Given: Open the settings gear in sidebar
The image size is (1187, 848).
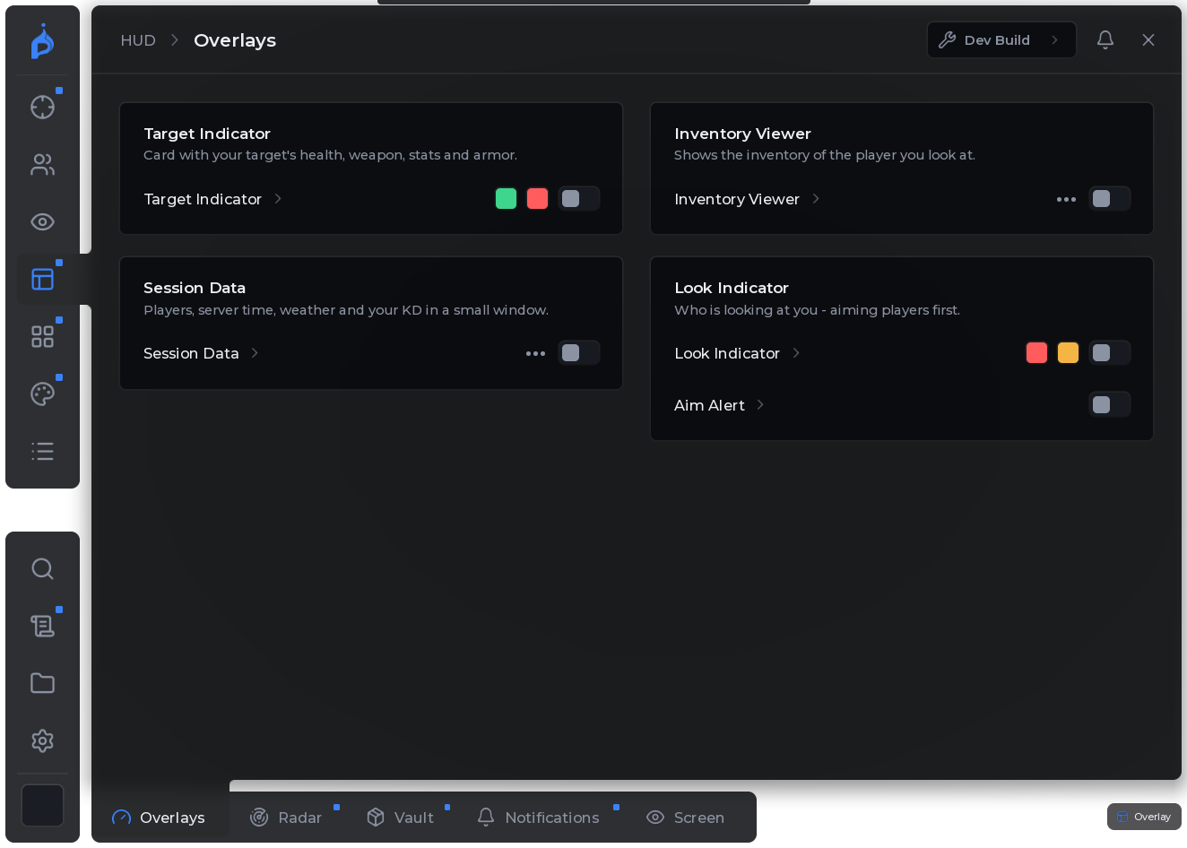Looking at the screenshot, I should tap(42, 740).
